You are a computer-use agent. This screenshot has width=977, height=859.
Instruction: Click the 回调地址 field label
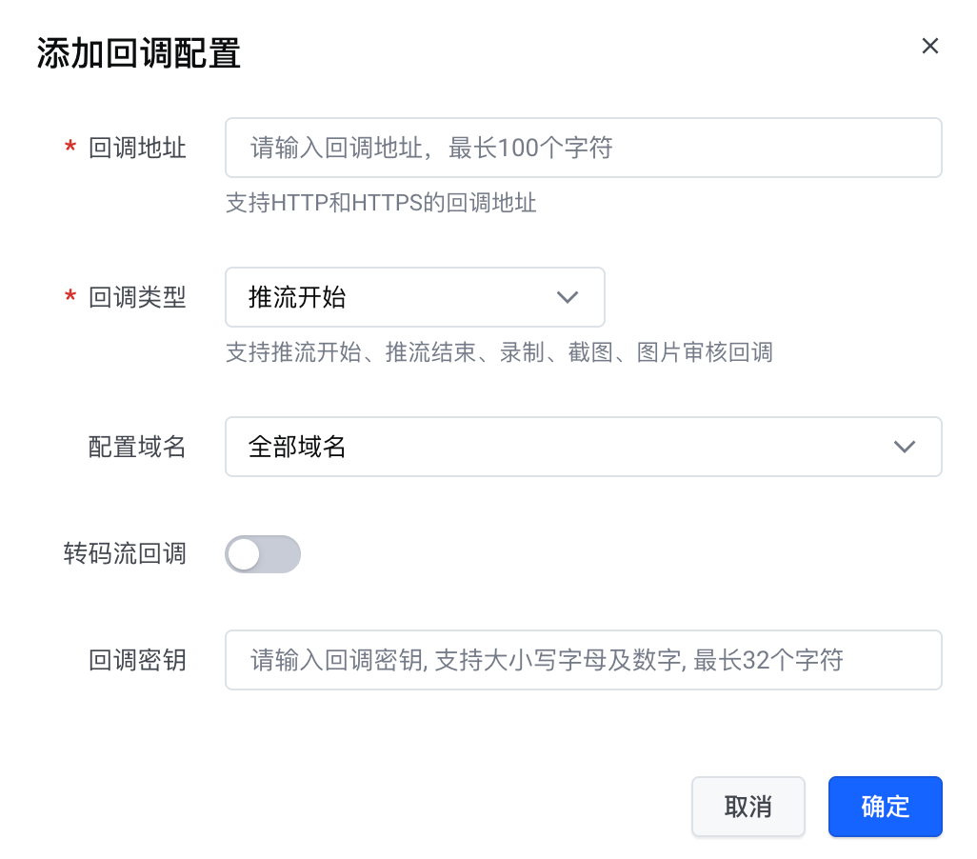point(137,149)
